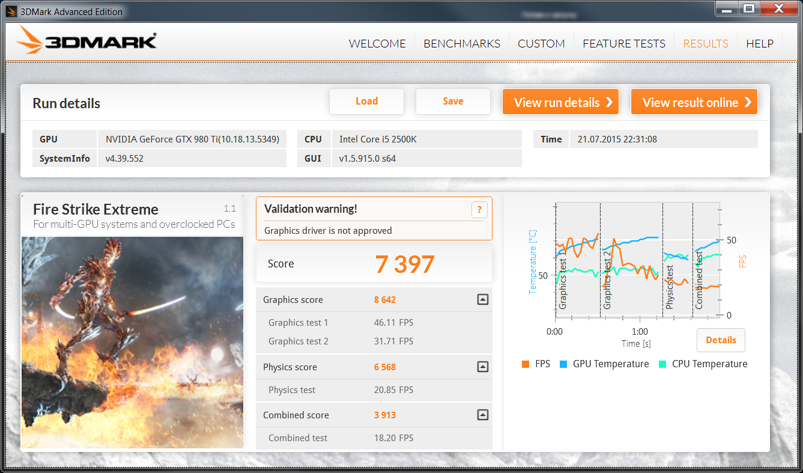Click the Graphics test 1 result 46.11 FPS
The height and width of the screenshot is (473, 803).
394,323
